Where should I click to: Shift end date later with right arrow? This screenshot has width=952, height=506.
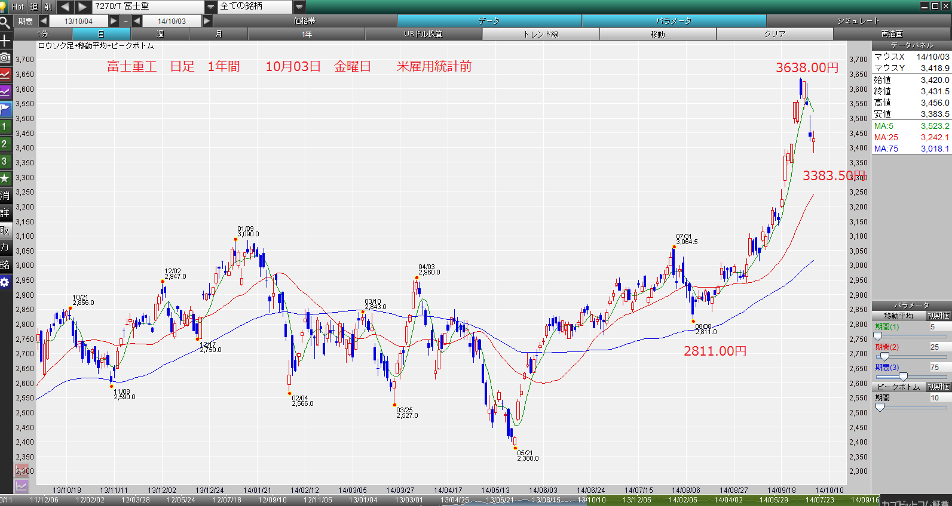tap(207, 21)
